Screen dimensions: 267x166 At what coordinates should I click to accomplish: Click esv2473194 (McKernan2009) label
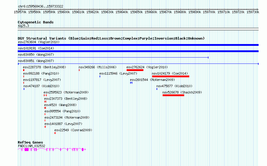[x=67, y=117]
